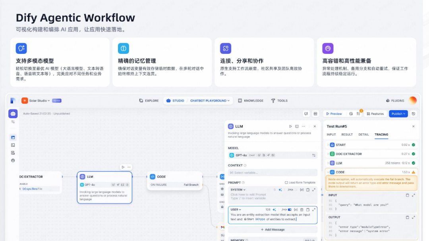Open the checklist icon with badge 2

(358, 113)
